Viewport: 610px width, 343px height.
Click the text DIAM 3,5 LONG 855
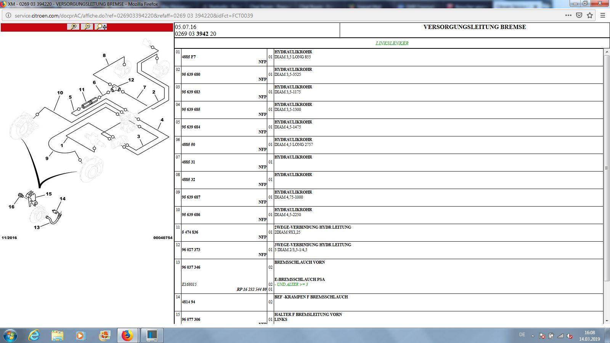click(292, 57)
